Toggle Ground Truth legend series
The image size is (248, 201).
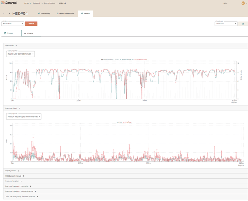(x=141, y=59)
